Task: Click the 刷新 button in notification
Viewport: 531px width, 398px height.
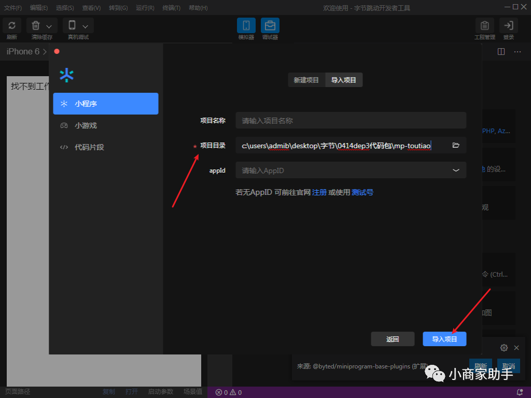Action: 481,366
